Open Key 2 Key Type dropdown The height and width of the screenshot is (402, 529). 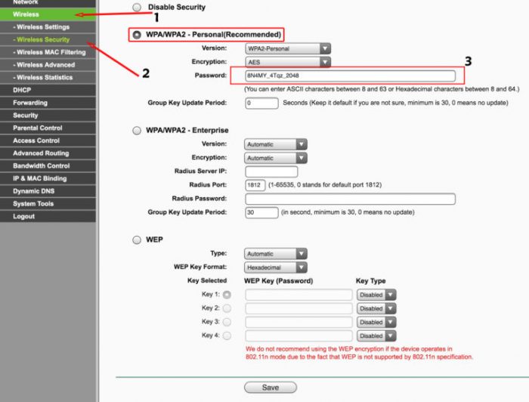tap(376, 308)
